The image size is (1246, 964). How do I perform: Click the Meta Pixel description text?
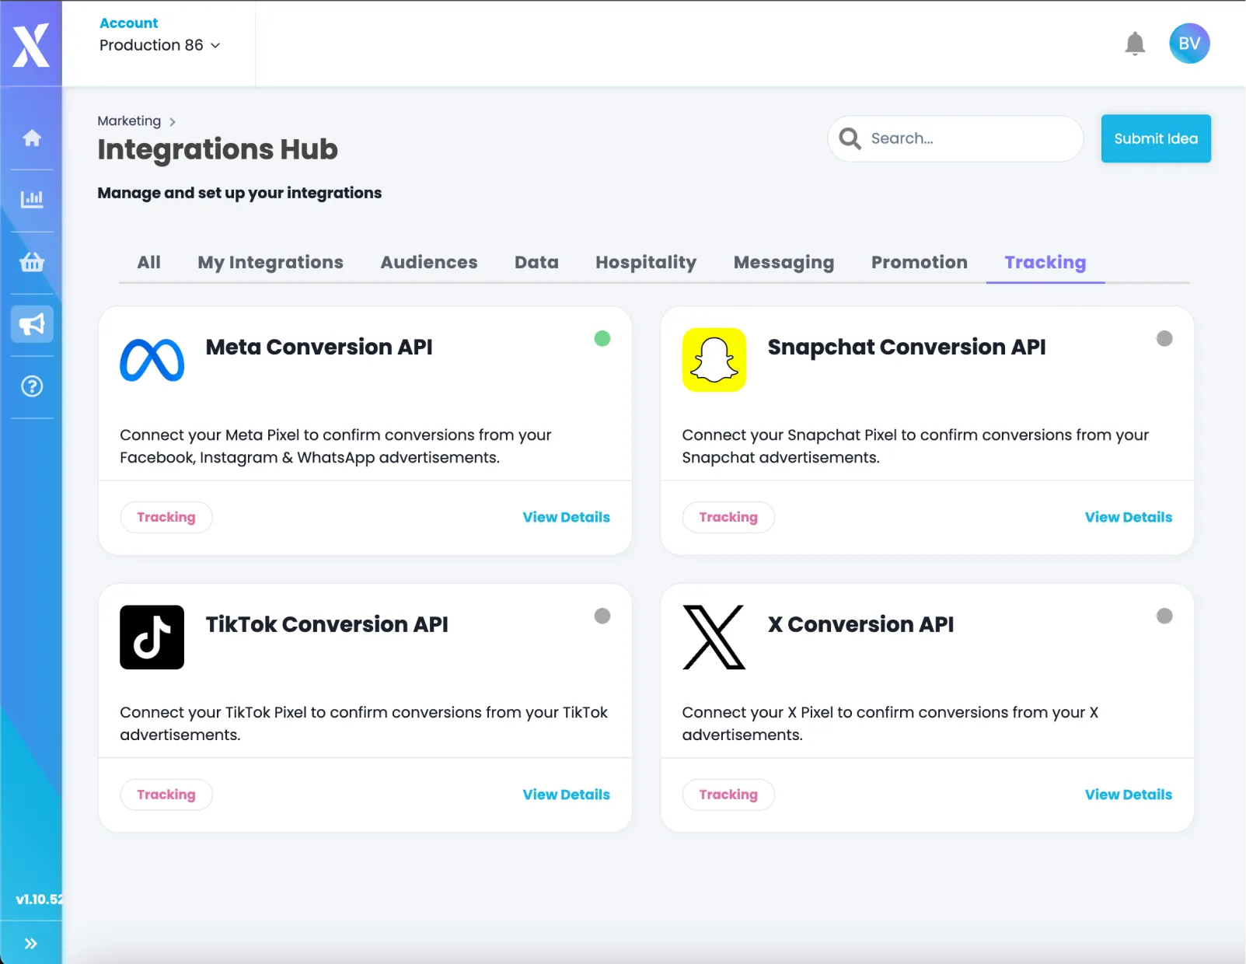[x=336, y=446]
